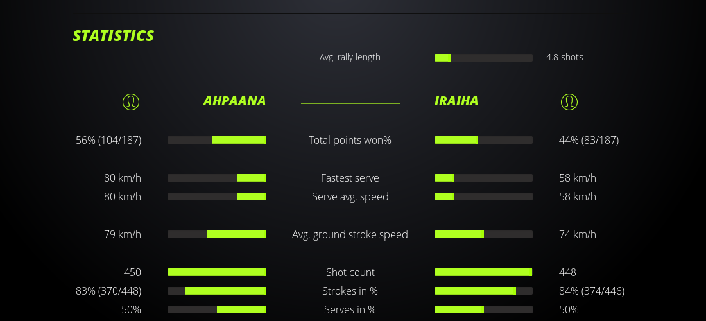This screenshot has width=706, height=321.
Task: Click the 4.8 shots value
Action: pyautogui.click(x=565, y=57)
